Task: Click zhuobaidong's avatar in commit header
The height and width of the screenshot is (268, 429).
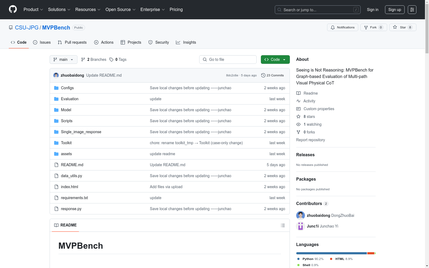Action: coord(56,75)
